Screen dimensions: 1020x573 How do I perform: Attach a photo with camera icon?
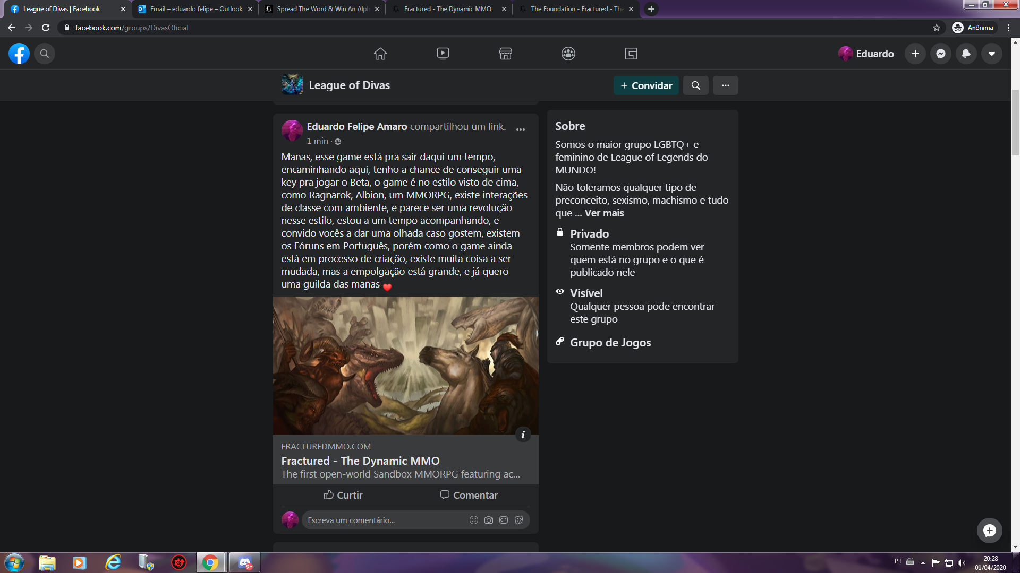pos(489,520)
